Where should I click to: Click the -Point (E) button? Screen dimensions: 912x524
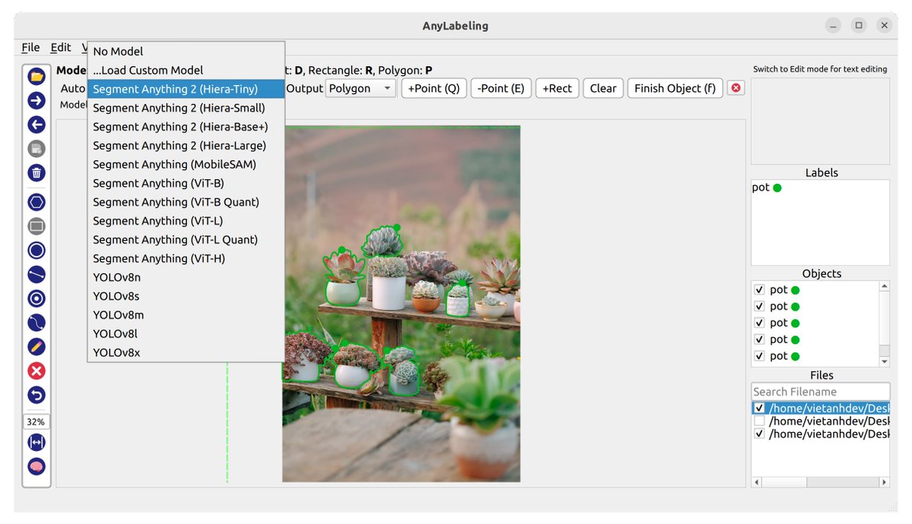tap(501, 88)
